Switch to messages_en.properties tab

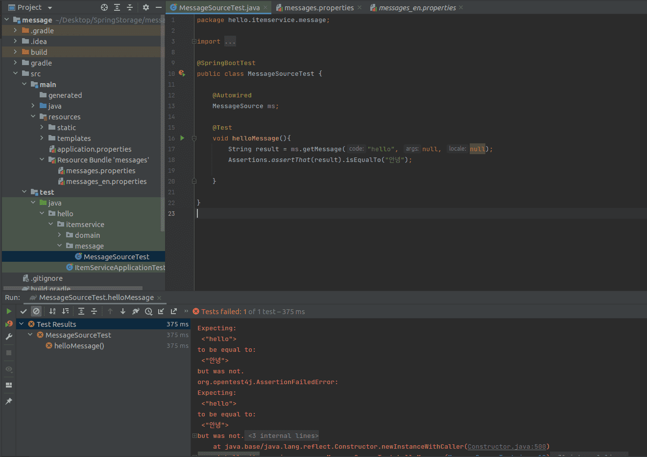[x=417, y=8]
